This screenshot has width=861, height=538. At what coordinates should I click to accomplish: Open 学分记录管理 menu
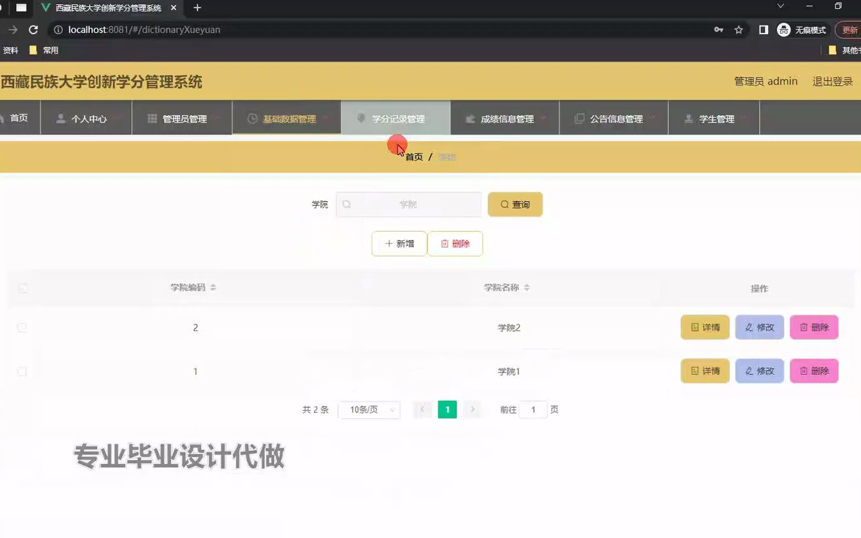(396, 118)
